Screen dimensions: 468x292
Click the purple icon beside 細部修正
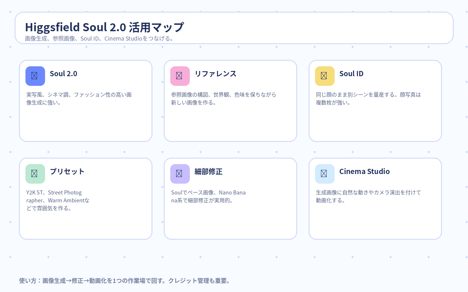click(180, 174)
